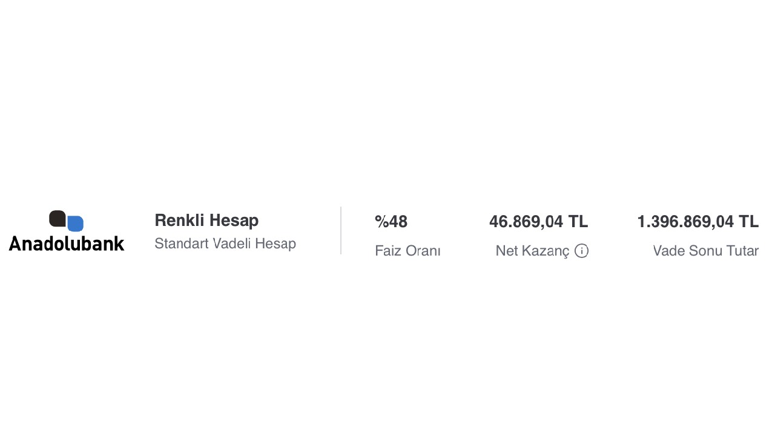The height and width of the screenshot is (435, 775).
Task: Click the vertical divider after account name
Action: (341, 231)
